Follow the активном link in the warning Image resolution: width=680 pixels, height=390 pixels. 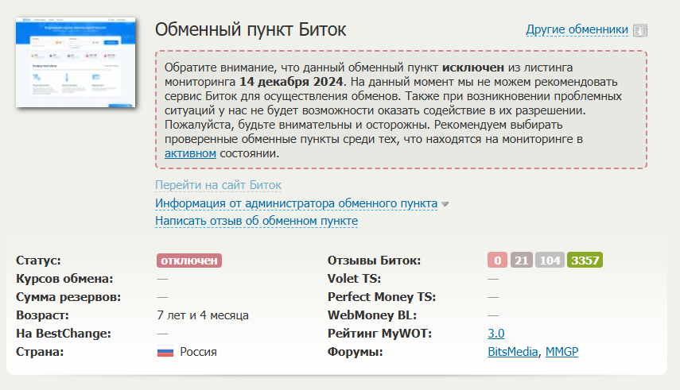click(190, 153)
